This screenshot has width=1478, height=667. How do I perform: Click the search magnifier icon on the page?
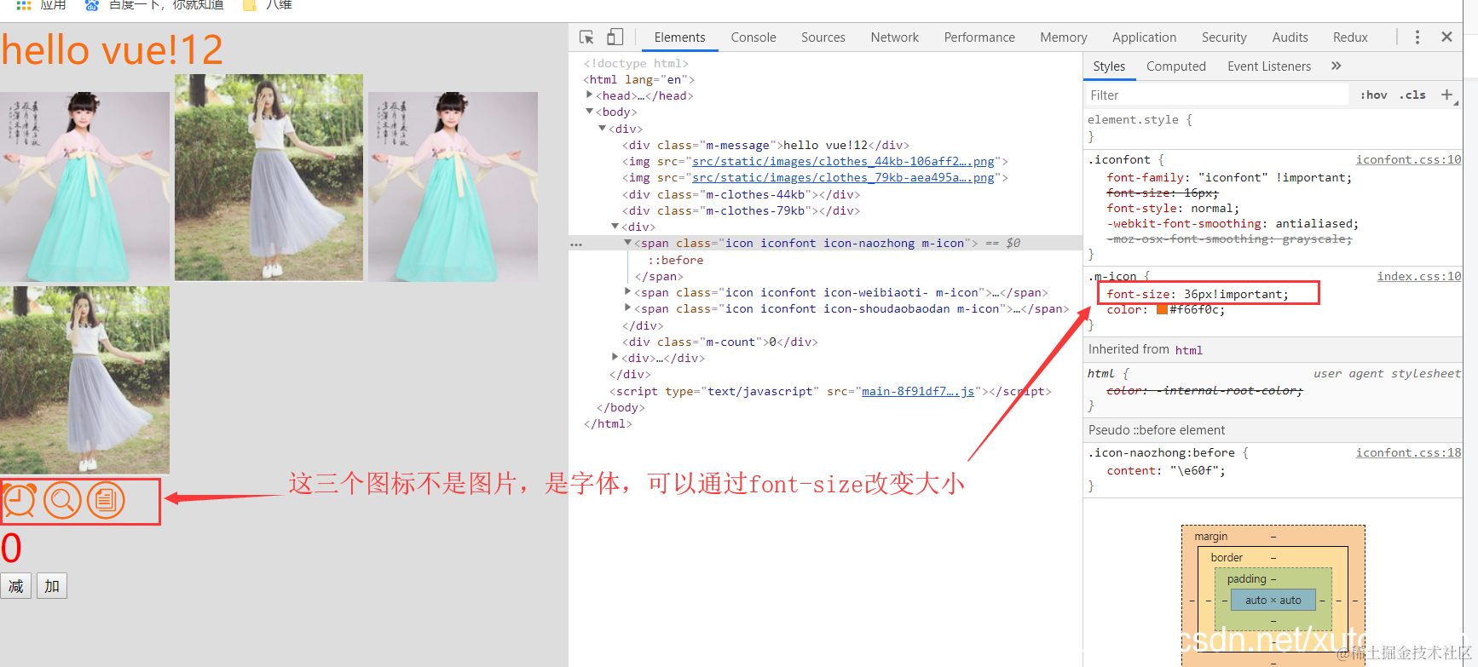pyautogui.click(x=62, y=500)
